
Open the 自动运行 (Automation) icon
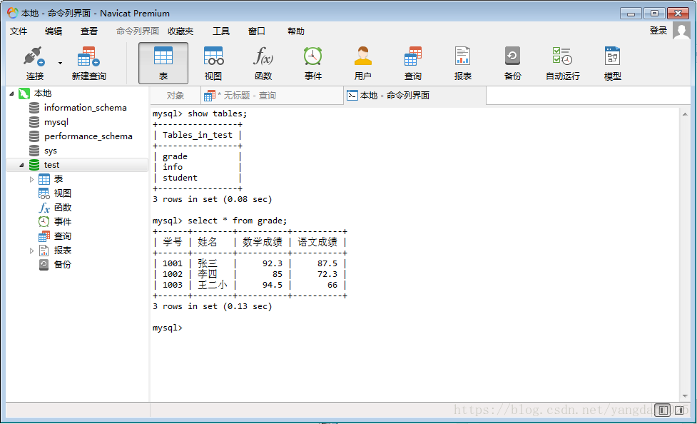pos(562,62)
